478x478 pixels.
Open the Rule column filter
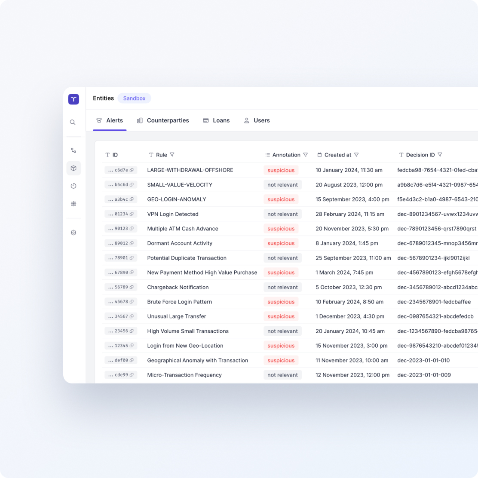pos(172,155)
